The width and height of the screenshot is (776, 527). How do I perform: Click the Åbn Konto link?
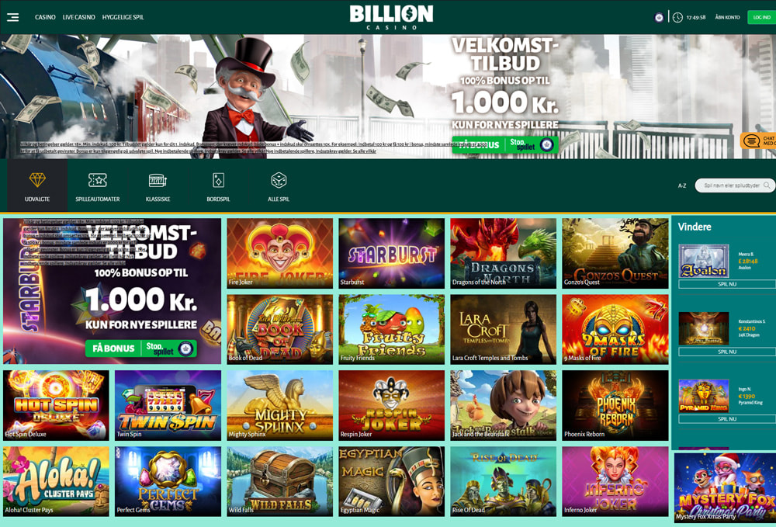[727, 17]
